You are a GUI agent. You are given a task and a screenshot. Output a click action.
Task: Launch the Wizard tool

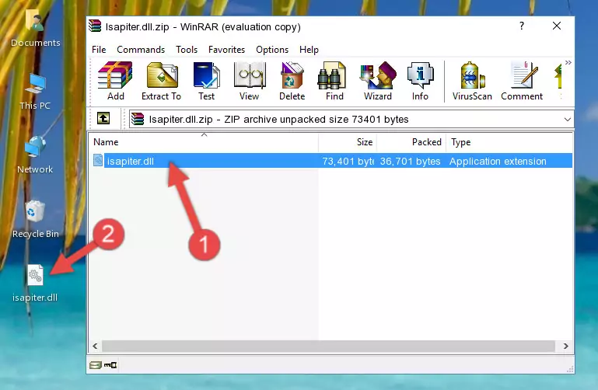(x=378, y=81)
